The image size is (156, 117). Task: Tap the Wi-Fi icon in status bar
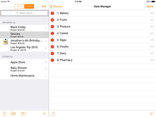(8, 2)
